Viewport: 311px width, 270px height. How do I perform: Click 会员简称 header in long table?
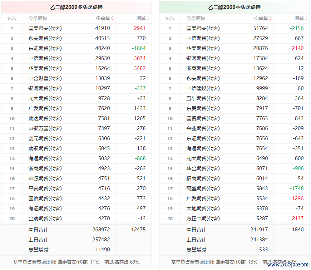click(38, 19)
